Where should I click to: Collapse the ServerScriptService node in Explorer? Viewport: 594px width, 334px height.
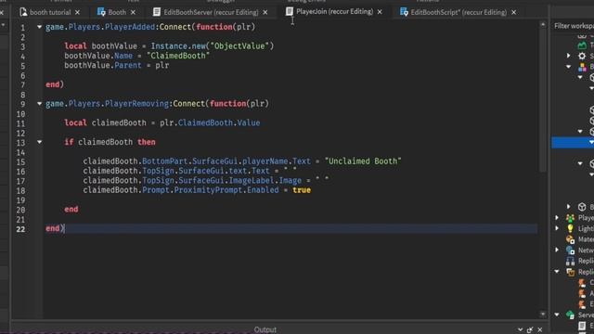(x=557, y=315)
